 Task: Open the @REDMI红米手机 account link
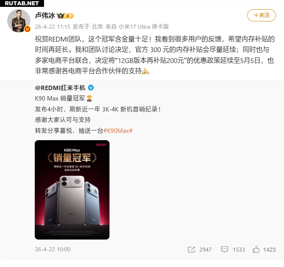pyautogui.click(x=60, y=88)
